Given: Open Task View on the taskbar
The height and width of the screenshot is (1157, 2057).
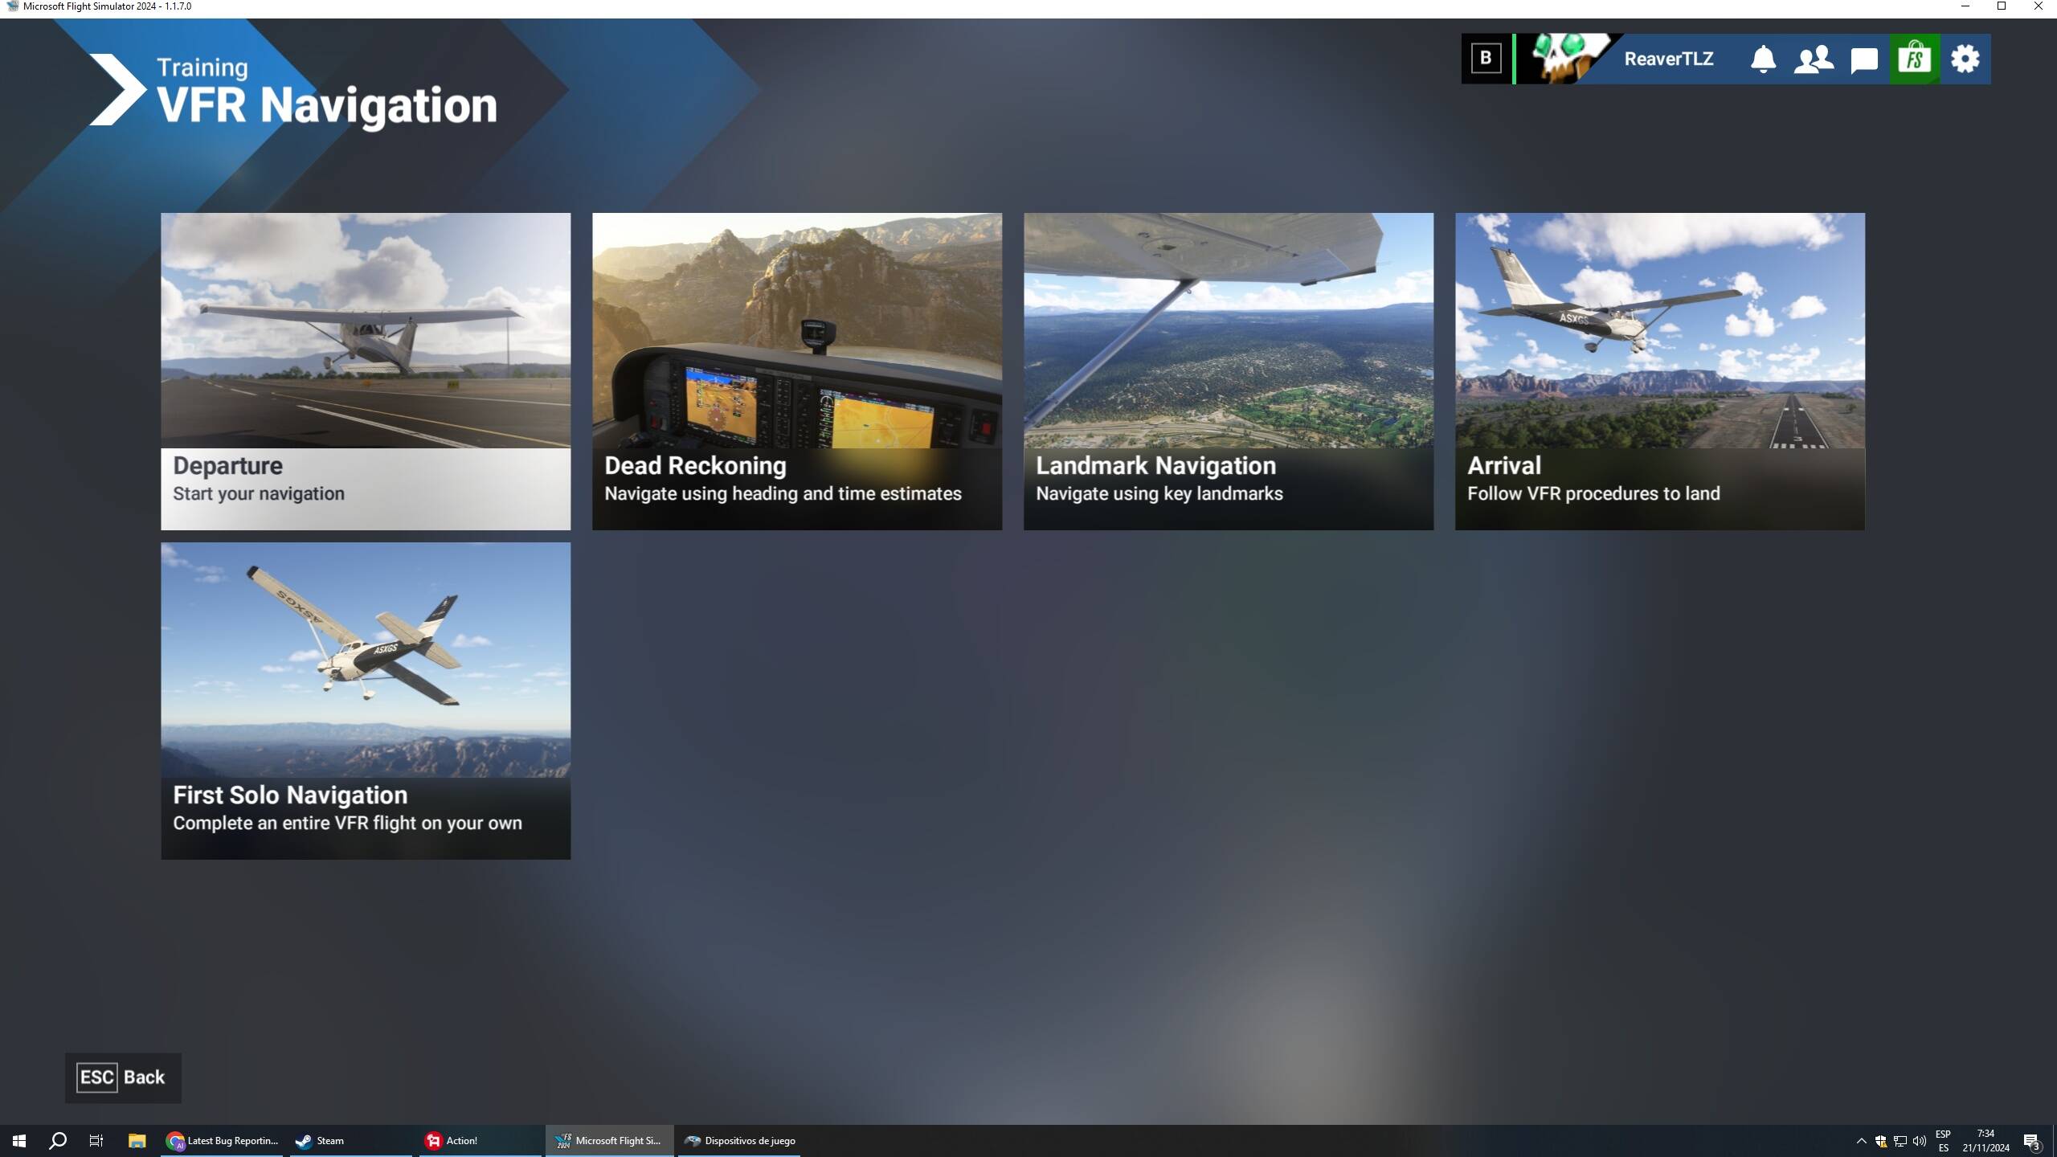Looking at the screenshot, I should pyautogui.click(x=96, y=1140).
